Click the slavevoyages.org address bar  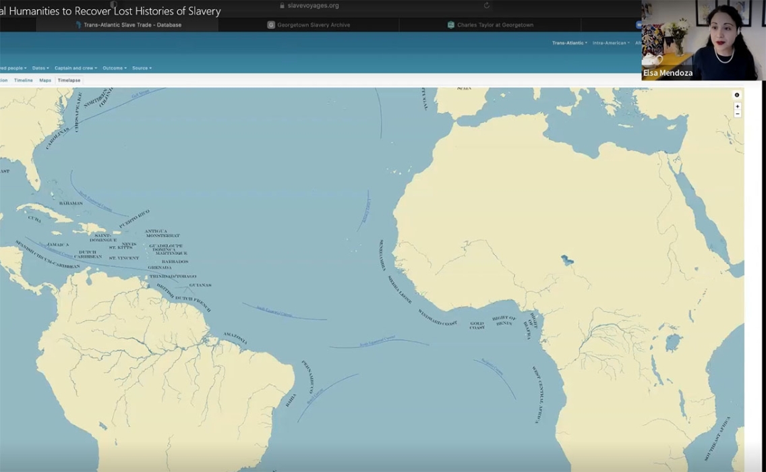(x=313, y=5)
